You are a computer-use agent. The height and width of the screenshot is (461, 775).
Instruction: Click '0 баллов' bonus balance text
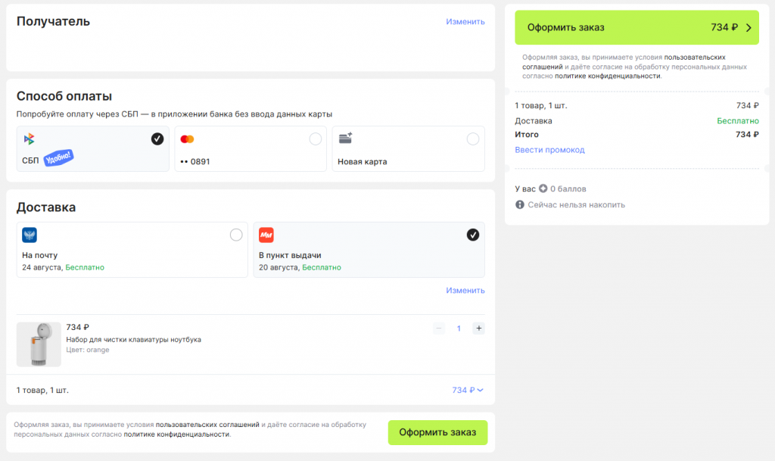click(568, 188)
